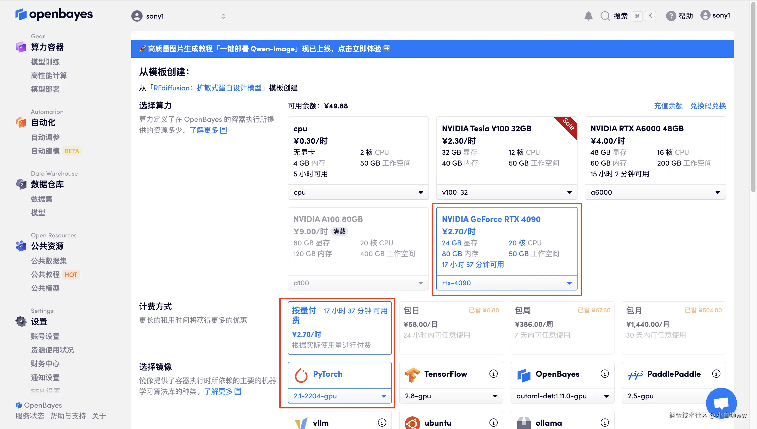Open the RFdiffusion template link
The height and width of the screenshot is (429, 757).
pos(207,88)
